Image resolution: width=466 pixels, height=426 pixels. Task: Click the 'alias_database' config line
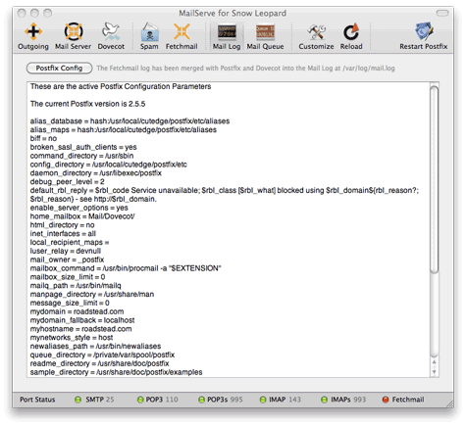[129, 121]
